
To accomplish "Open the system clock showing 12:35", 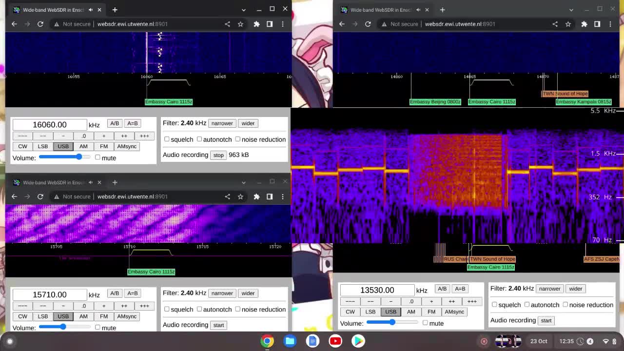I will pos(566,341).
